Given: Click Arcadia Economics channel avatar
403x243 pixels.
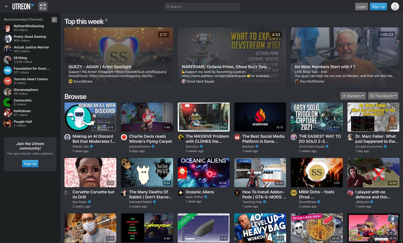Looking at the screenshot, I should tap(350, 137).
